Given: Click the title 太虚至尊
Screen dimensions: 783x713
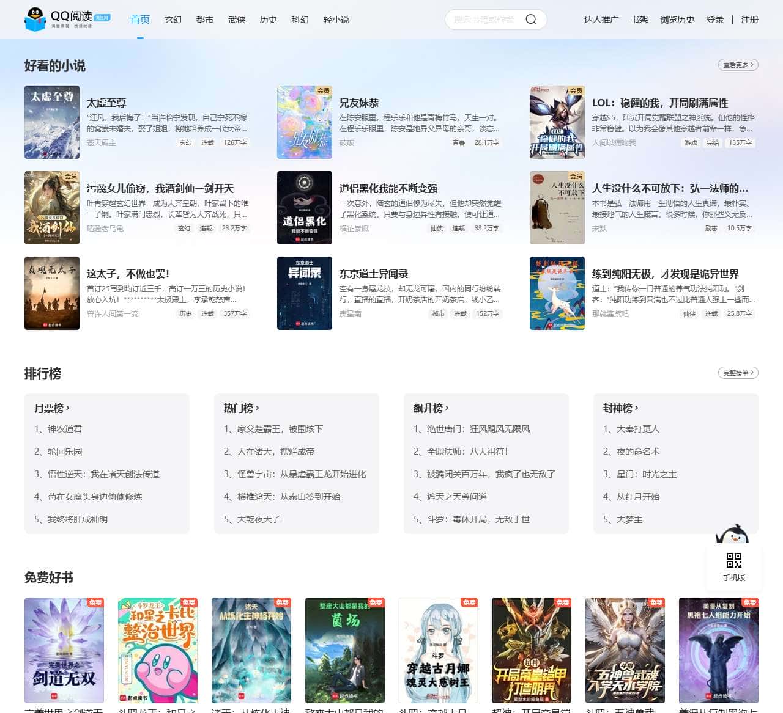Looking at the screenshot, I should 106,103.
